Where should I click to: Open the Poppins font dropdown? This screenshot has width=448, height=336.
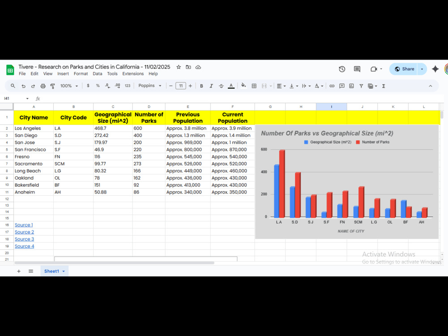point(150,86)
